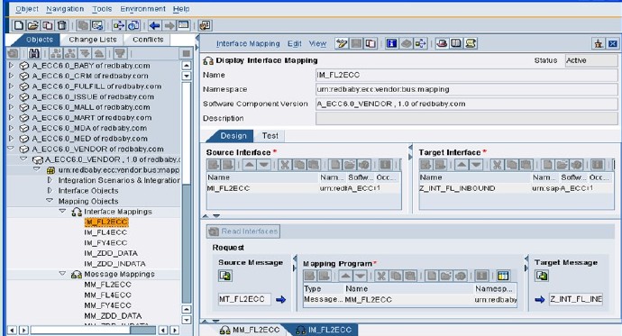
Task: Click the Create Object (new page) icon
Action: 18,26
